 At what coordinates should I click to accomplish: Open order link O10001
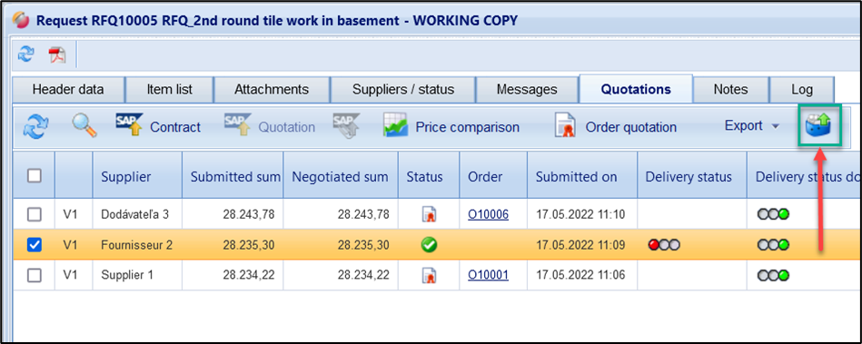coord(488,275)
